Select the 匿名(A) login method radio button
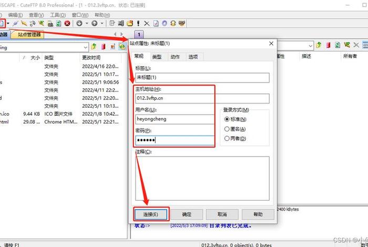368x247 pixels. (x=227, y=129)
